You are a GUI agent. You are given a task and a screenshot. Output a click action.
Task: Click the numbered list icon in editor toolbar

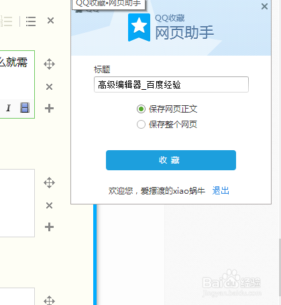[6, 21]
